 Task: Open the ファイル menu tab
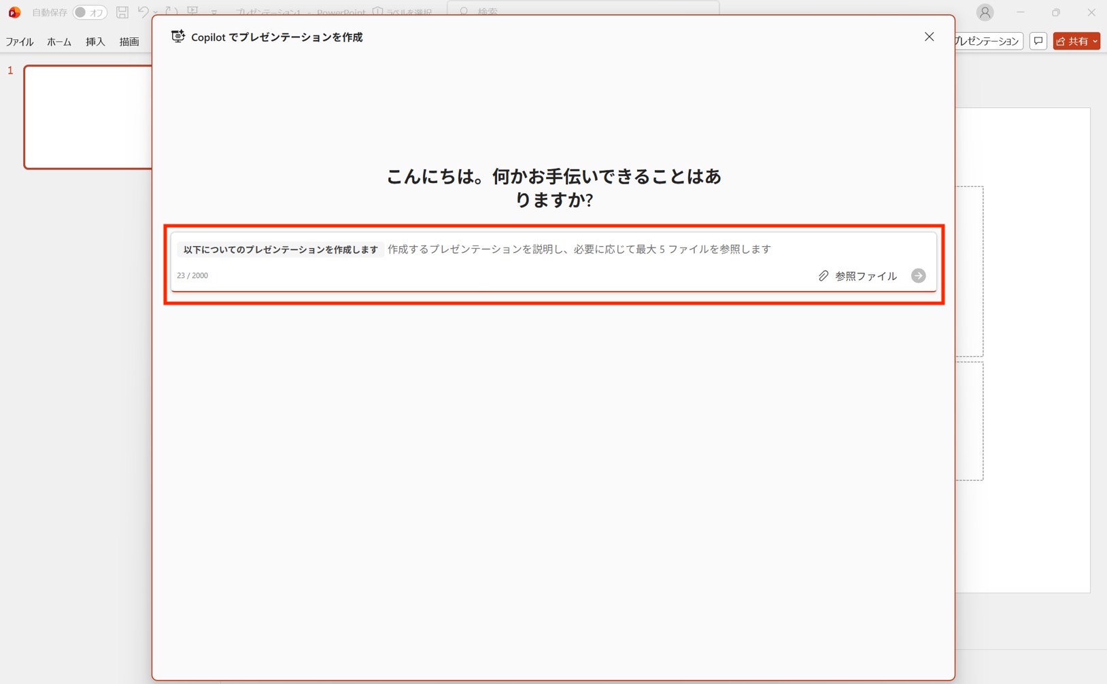20,41
